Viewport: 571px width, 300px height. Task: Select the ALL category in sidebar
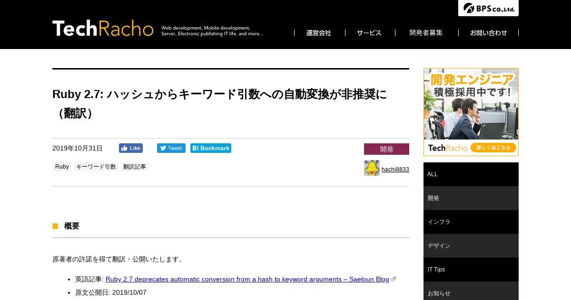tap(471, 174)
